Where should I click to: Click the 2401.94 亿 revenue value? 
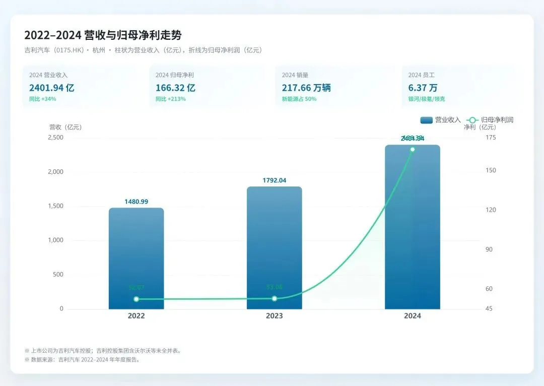click(x=52, y=88)
